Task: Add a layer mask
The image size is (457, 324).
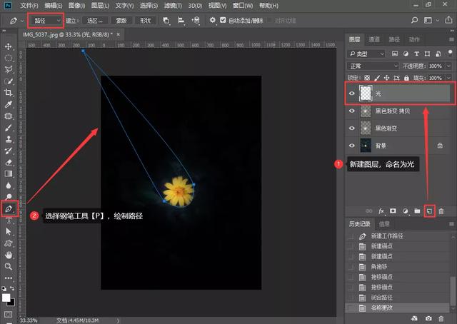Action: [393, 211]
